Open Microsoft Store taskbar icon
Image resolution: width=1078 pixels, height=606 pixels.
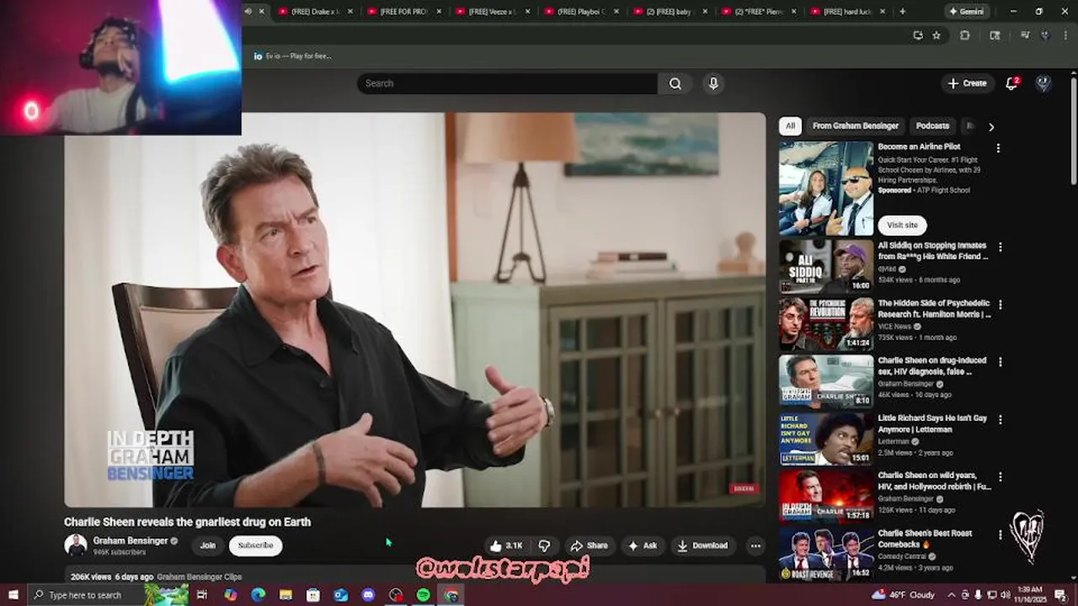313,595
